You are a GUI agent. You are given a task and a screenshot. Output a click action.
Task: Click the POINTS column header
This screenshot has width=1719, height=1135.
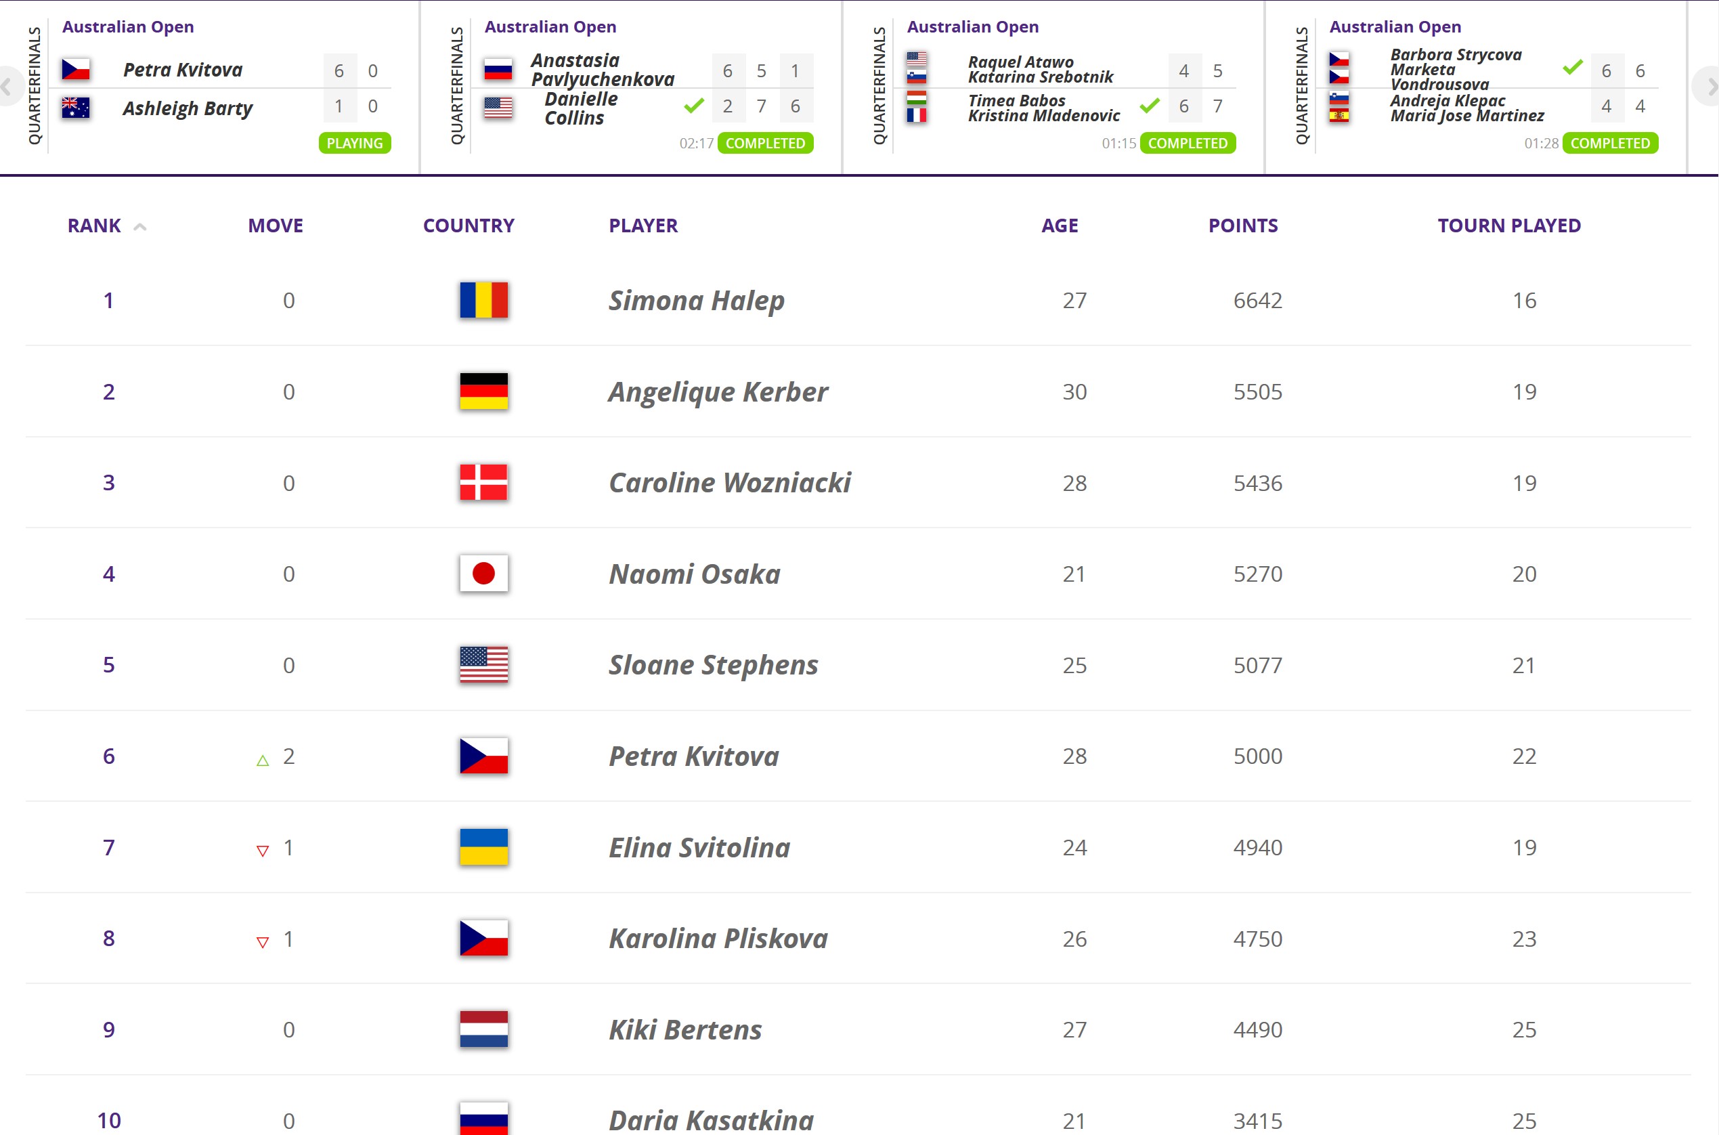[x=1242, y=226]
